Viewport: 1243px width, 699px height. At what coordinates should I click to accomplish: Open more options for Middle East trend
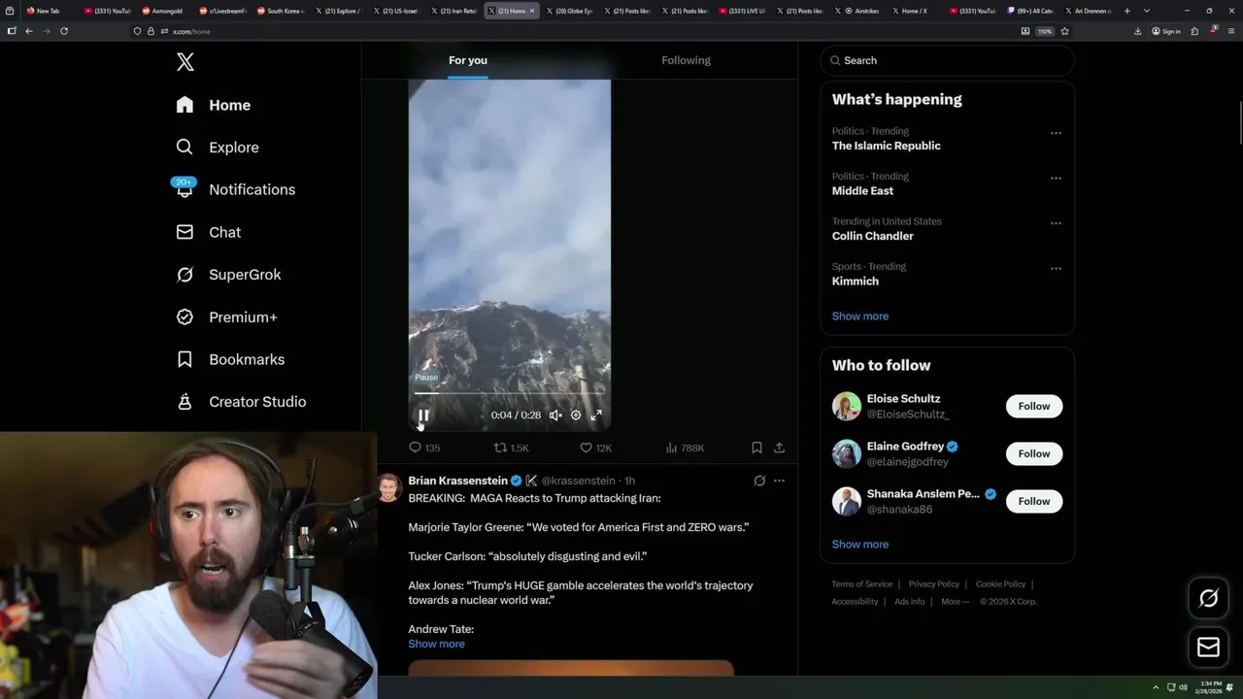(x=1056, y=179)
